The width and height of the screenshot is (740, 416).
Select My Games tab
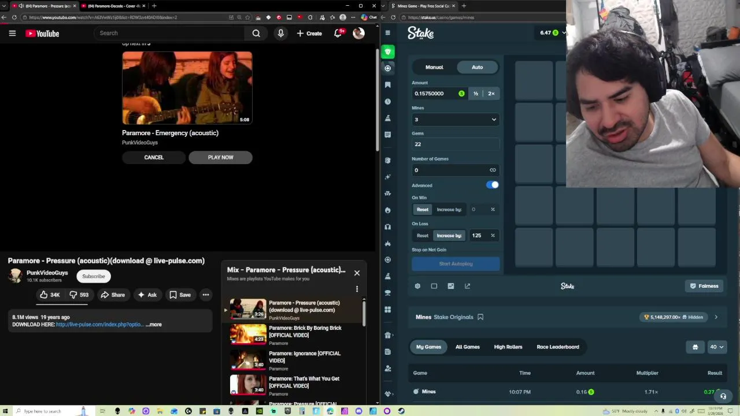click(x=428, y=347)
